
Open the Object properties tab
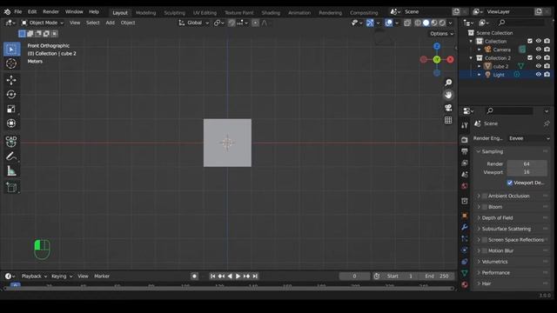pos(465,216)
